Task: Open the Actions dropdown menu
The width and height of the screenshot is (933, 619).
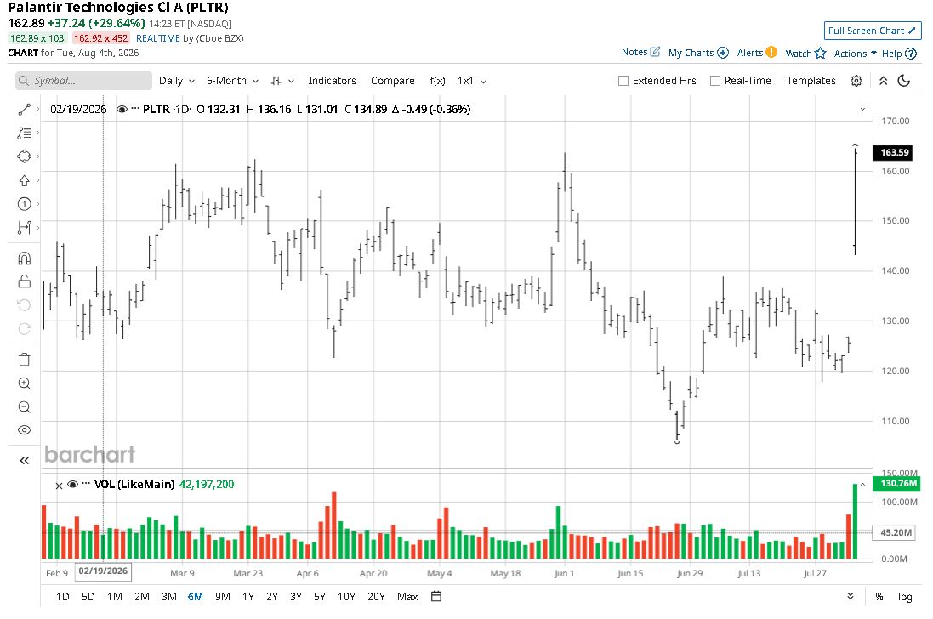Action: point(855,54)
